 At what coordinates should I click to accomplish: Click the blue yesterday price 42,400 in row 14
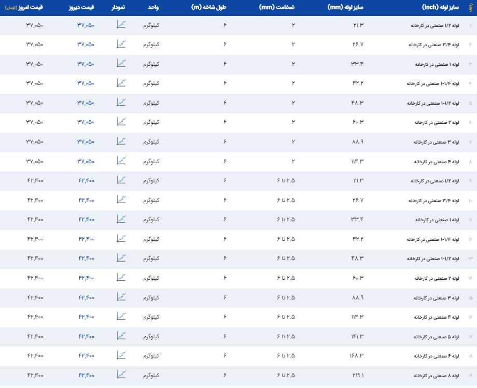(x=86, y=278)
